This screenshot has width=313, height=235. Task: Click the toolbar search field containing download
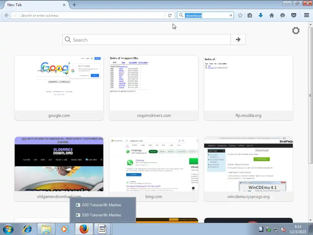pyautogui.click(x=206, y=15)
